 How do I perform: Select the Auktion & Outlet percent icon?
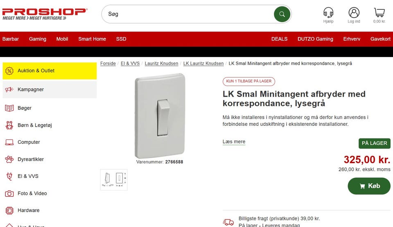click(x=9, y=71)
